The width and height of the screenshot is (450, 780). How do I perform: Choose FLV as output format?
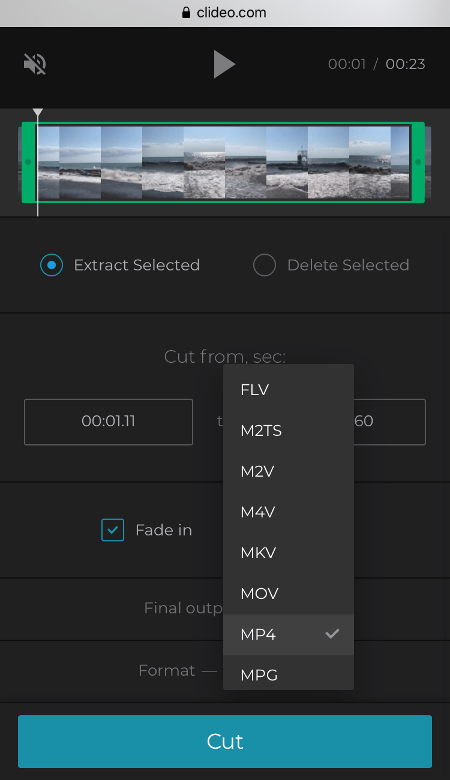(x=254, y=390)
